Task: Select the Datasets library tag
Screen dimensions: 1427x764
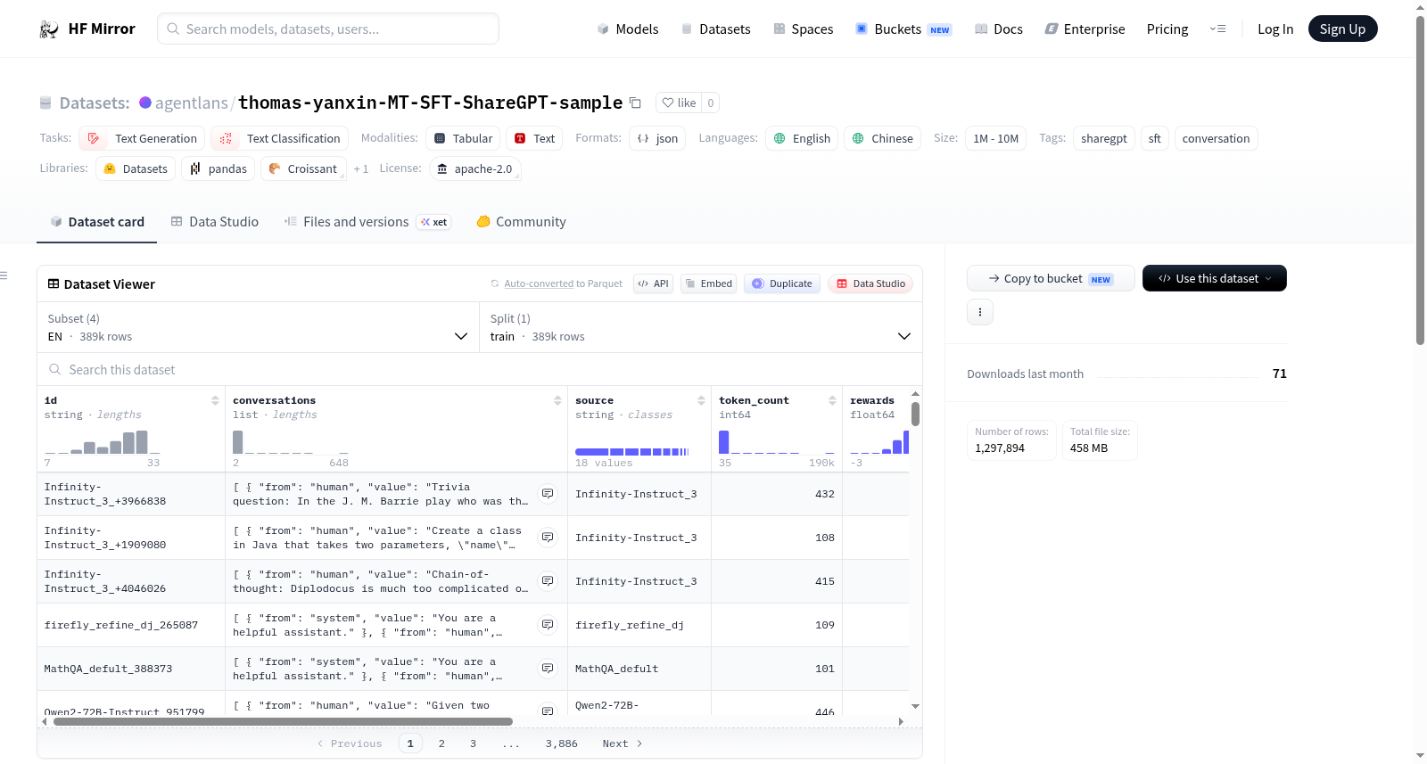Action: pos(136,168)
